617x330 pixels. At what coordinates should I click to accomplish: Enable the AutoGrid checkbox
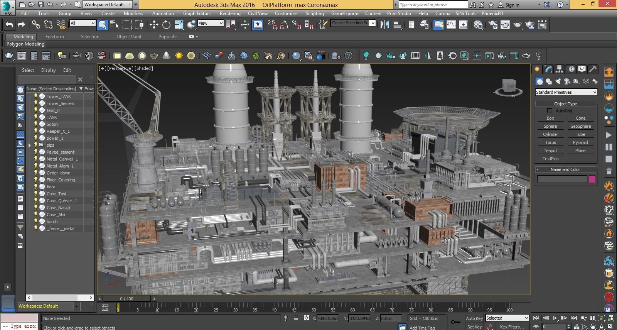pos(550,111)
